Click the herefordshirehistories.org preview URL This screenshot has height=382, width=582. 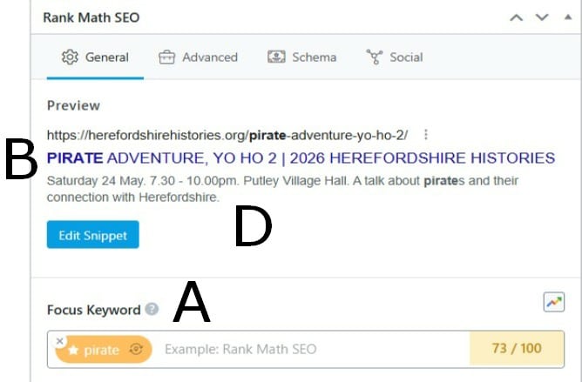[227, 135]
